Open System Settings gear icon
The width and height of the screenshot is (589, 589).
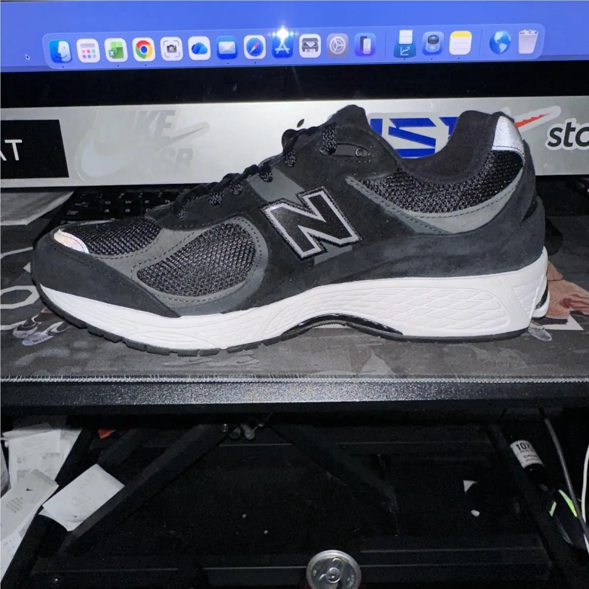(338, 46)
